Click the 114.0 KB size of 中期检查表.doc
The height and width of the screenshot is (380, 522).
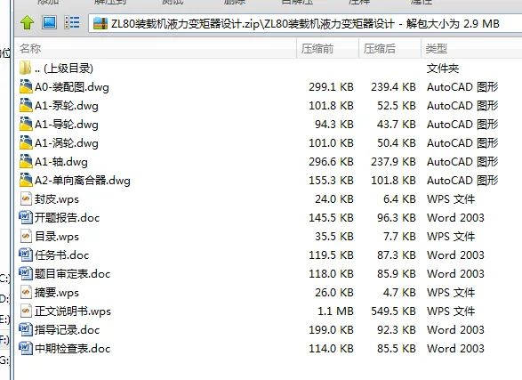[x=331, y=348]
